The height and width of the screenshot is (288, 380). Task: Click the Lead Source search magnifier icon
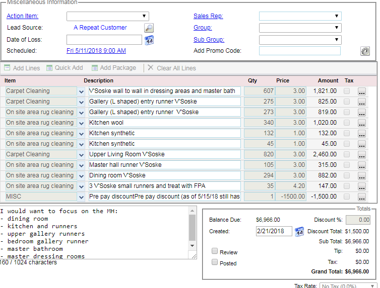click(x=149, y=28)
